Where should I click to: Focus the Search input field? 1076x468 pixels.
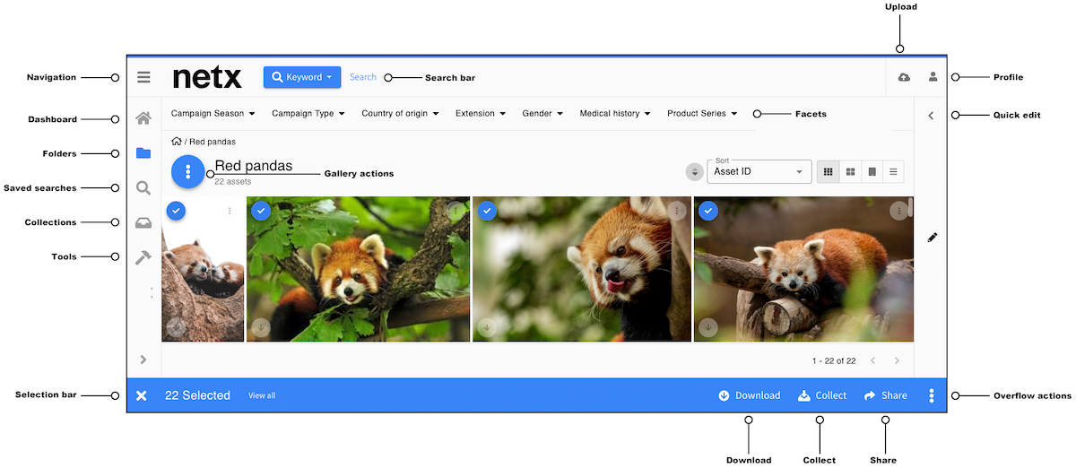[x=363, y=77]
